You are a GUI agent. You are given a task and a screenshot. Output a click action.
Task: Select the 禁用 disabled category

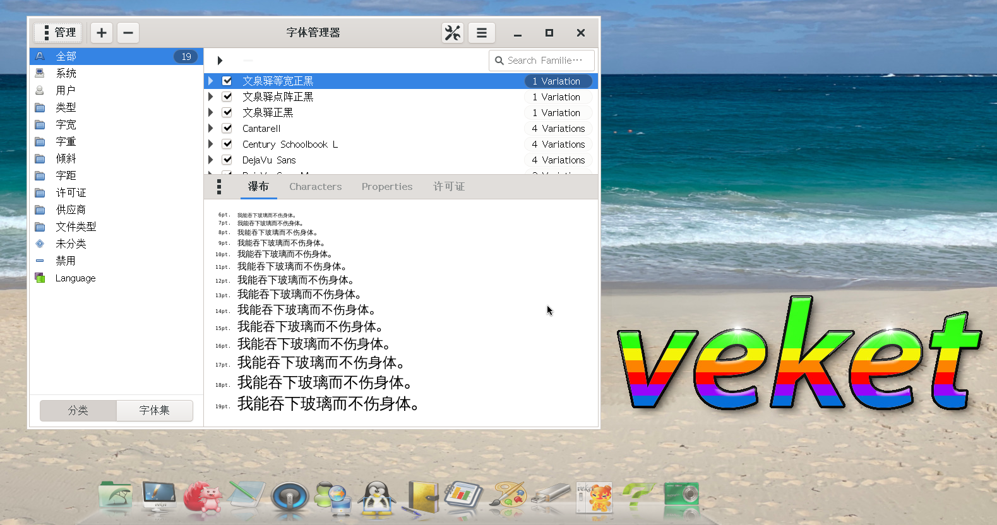point(117,261)
